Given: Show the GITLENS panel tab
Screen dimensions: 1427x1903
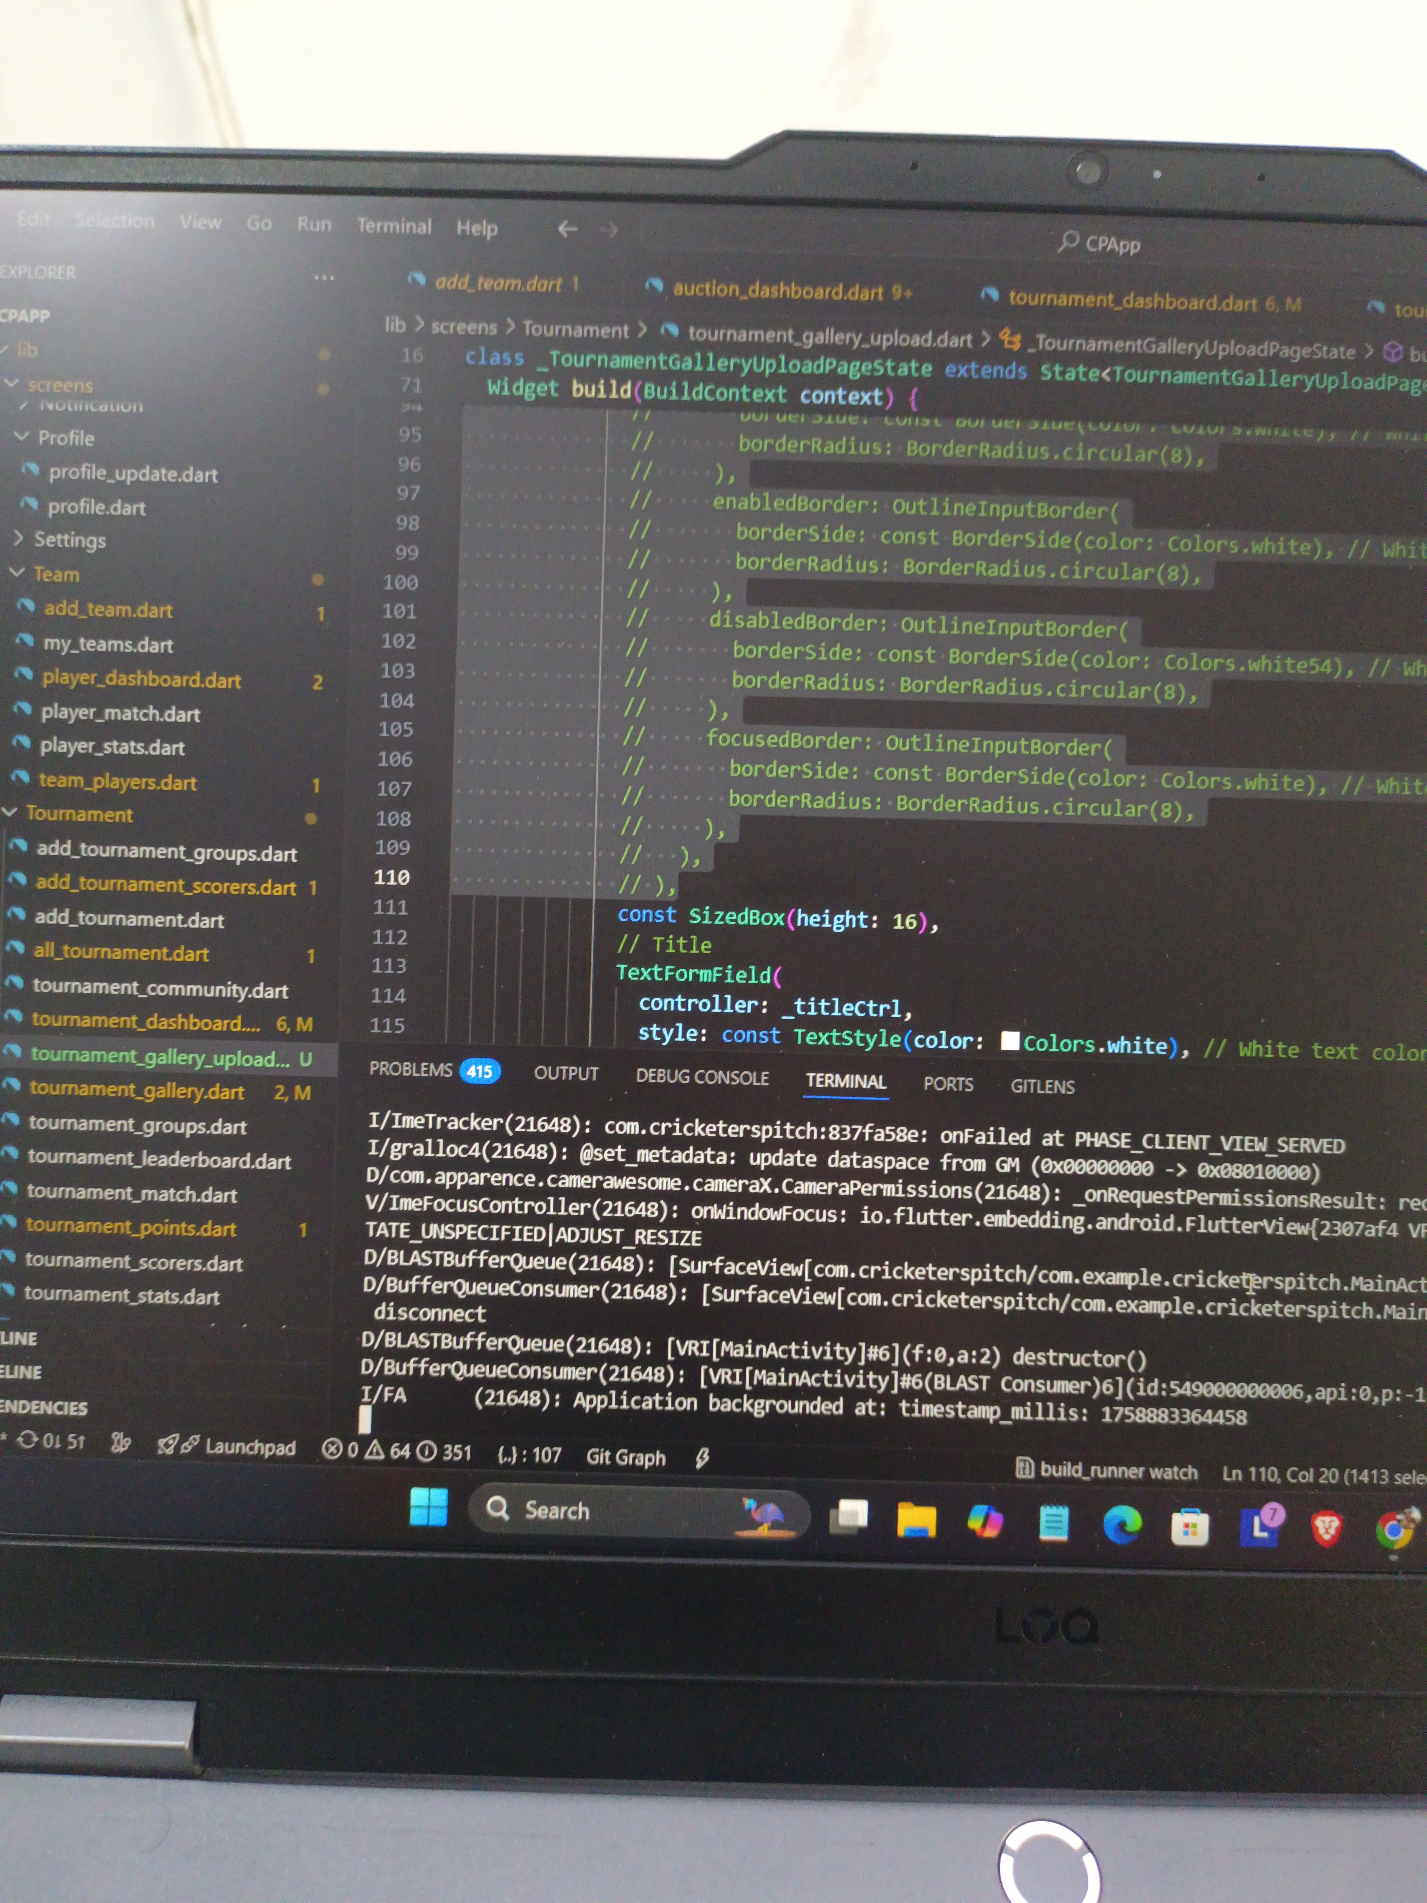Looking at the screenshot, I should point(1043,1087).
